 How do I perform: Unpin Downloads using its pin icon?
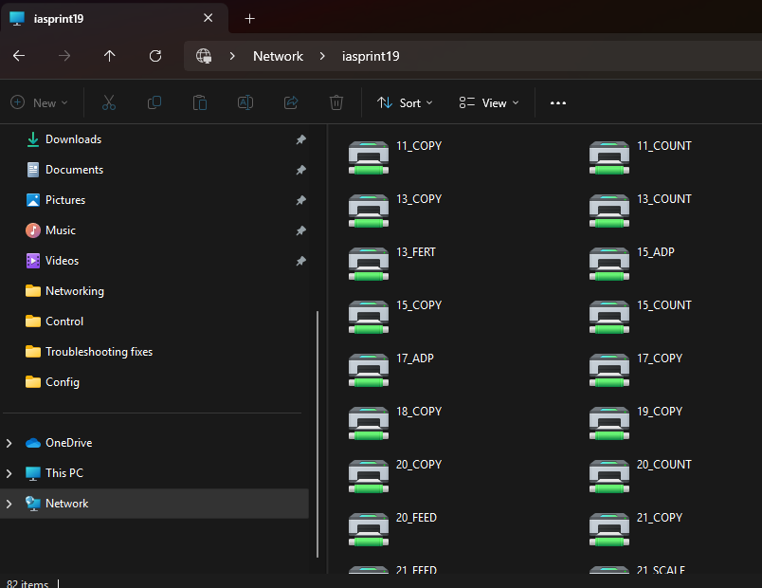coord(300,139)
